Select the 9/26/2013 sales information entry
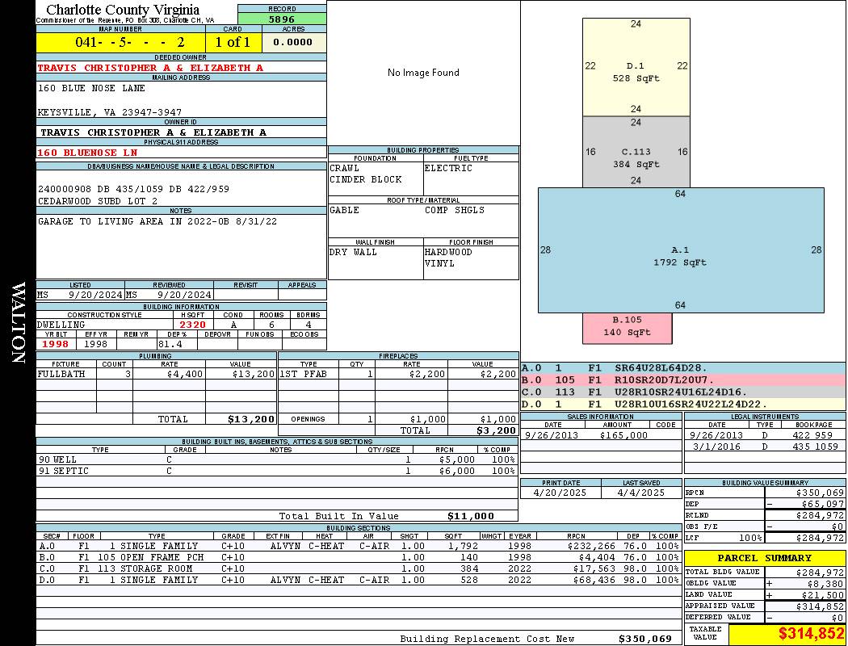This screenshot has height=646, width=848. [600, 435]
